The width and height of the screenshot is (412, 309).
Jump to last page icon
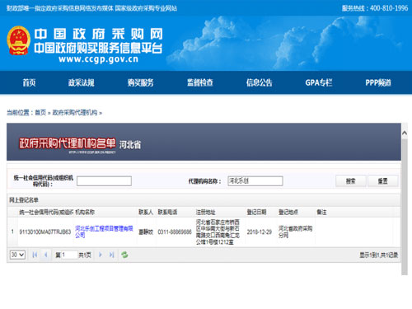pos(111,255)
